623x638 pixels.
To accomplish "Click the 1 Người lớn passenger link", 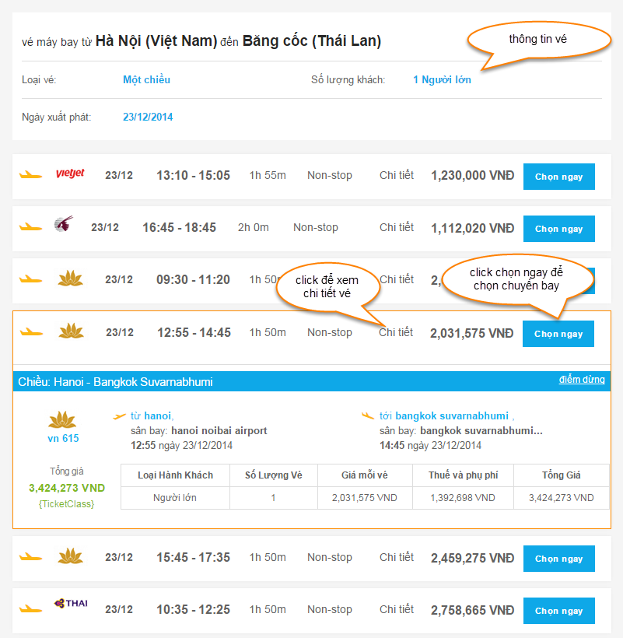I will coord(442,79).
